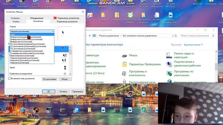
Task: Switch to the Параметры указателя tab
Action: click(67, 22)
